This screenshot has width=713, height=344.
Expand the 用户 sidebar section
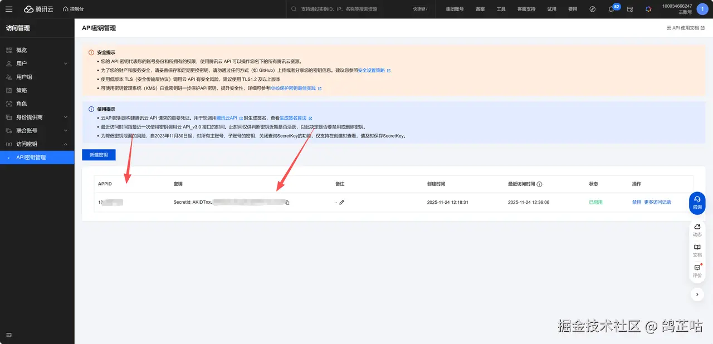(37, 63)
